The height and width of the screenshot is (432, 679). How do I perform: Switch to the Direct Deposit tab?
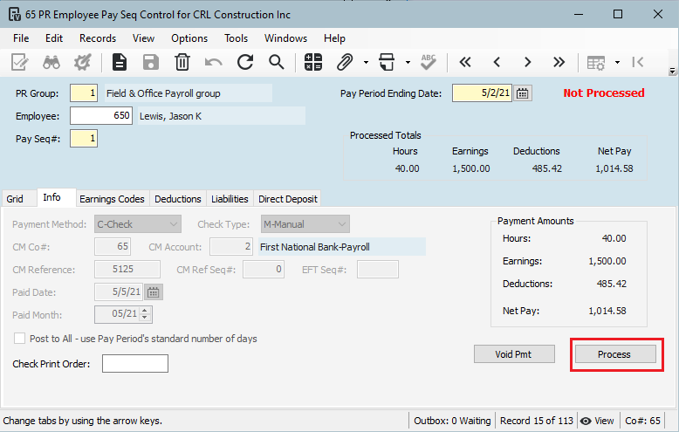click(x=287, y=199)
